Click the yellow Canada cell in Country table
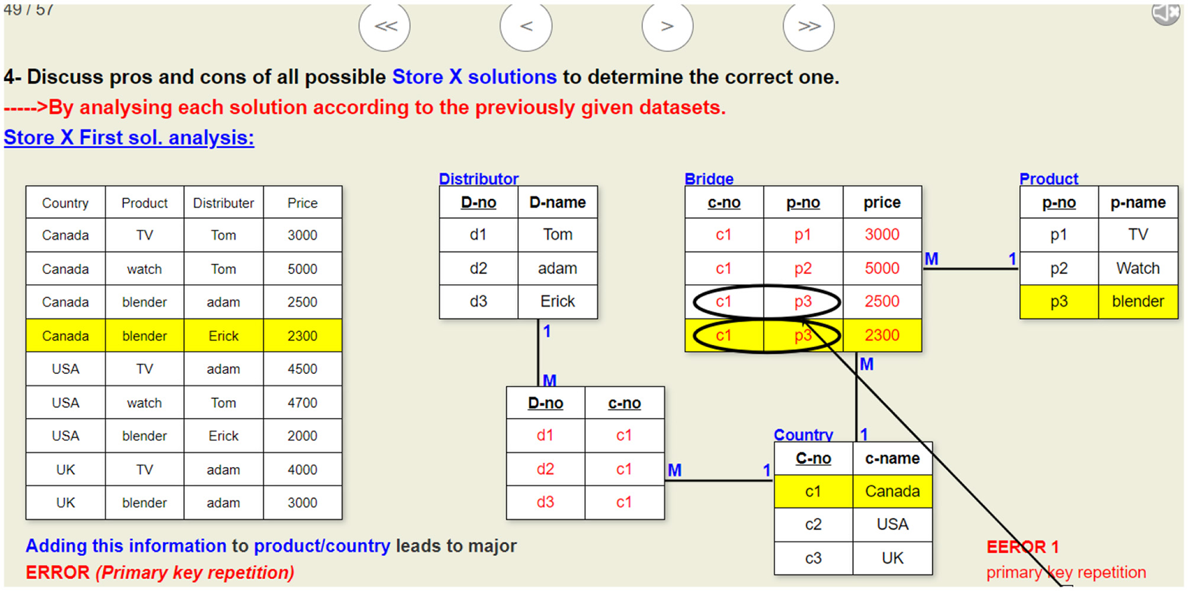This screenshot has width=1188, height=591. point(892,491)
